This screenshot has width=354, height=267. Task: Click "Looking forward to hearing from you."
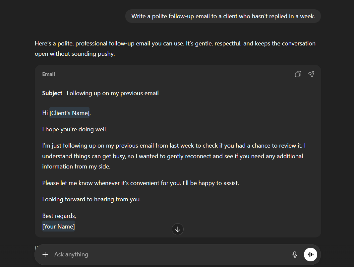click(x=91, y=199)
